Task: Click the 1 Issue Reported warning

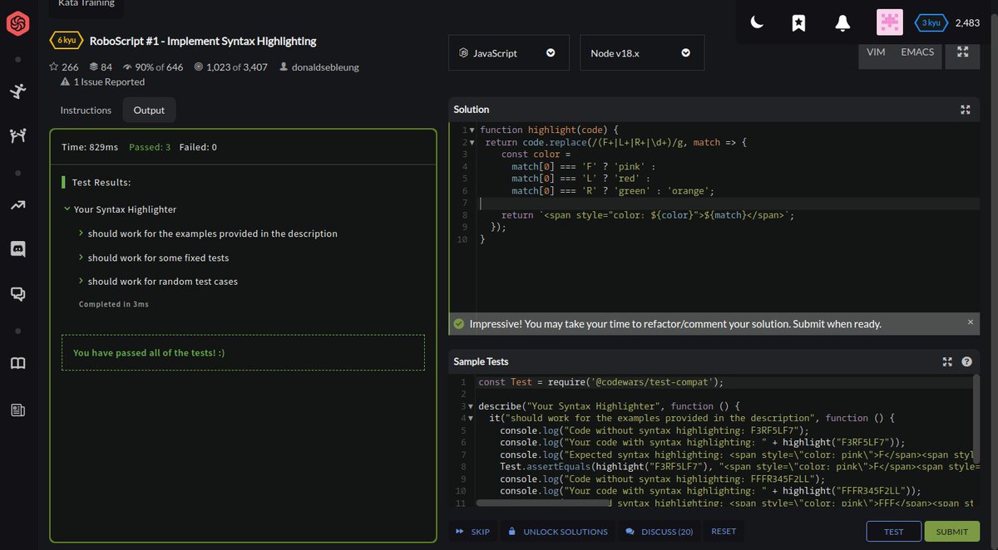Action: coord(103,82)
